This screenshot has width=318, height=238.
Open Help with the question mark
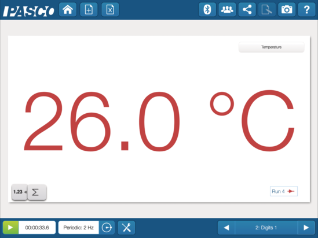click(x=306, y=9)
